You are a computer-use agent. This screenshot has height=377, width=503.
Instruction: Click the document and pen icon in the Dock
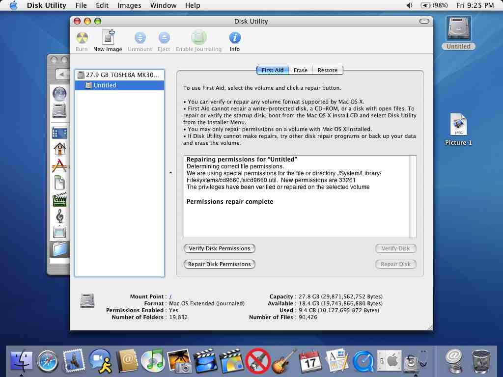tap(336, 361)
